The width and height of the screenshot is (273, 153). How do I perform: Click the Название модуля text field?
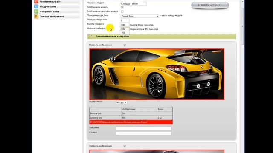coord(134,3)
